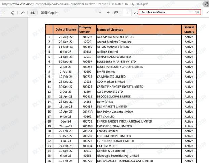The width and height of the screenshot is (209, 163).
Task: Select the eraser tool in PDF toolbar
Action: point(13,13)
